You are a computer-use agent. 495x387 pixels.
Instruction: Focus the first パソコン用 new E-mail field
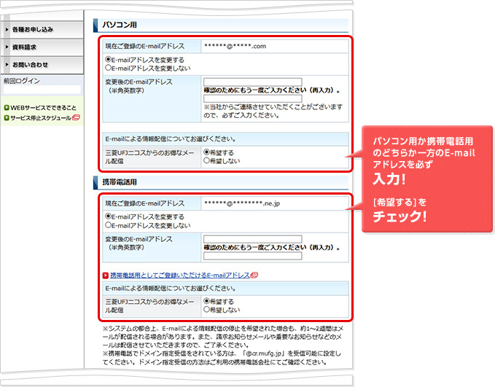click(x=252, y=82)
